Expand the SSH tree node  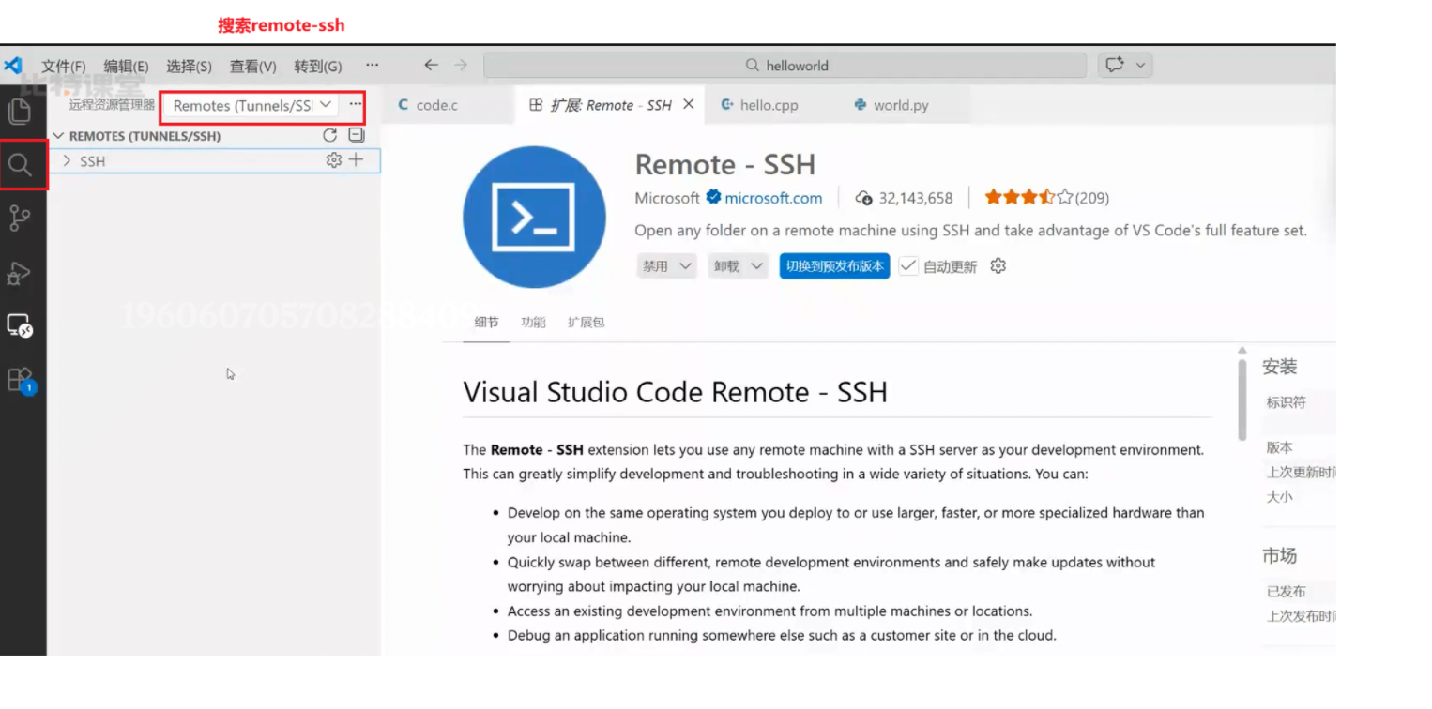[67, 161]
